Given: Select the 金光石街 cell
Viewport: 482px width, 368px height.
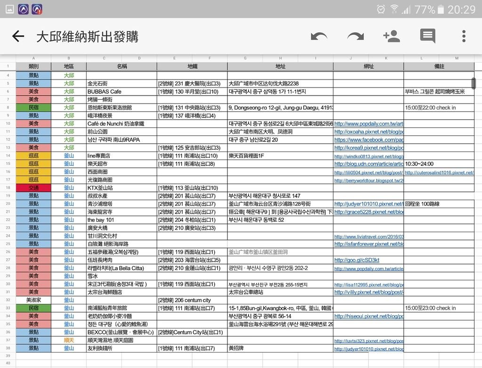Looking at the screenshot, I should tap(122, 83).
